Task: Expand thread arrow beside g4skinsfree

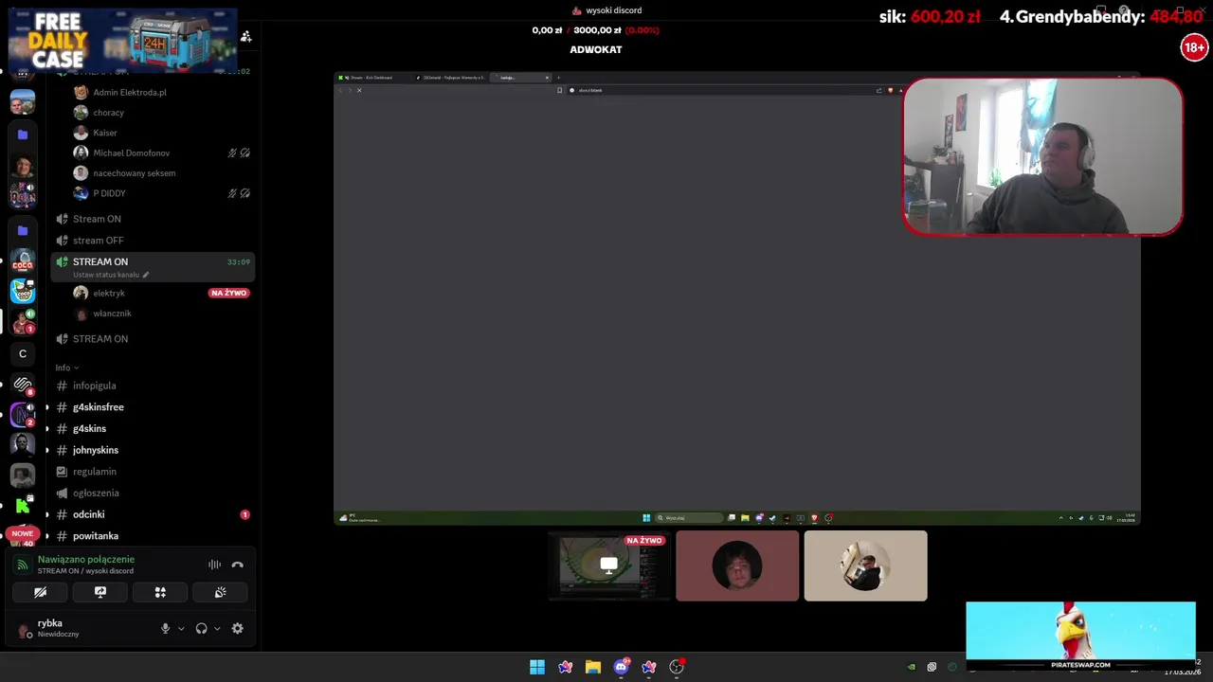Action: click(x=47, y=407)
